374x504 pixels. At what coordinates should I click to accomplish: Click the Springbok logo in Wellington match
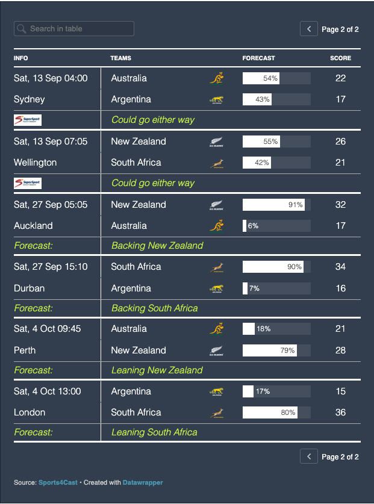click(216, 163)
